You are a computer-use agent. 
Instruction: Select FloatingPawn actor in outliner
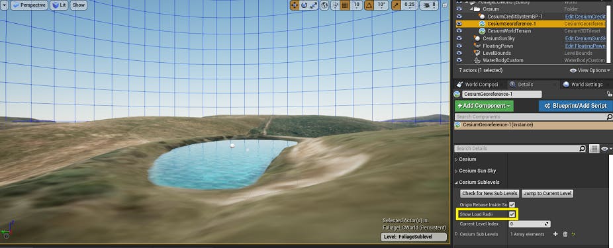498,46
